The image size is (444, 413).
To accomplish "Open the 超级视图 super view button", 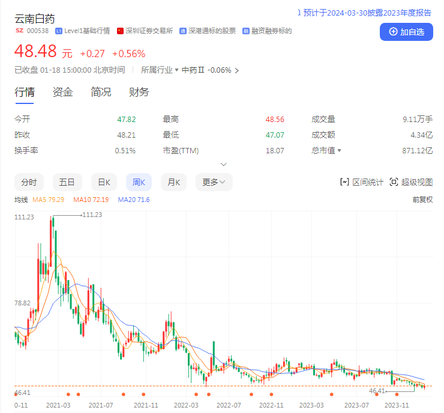I will click(411, 182).
